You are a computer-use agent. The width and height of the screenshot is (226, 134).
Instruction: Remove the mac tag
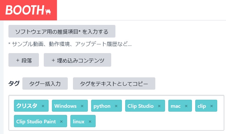coord(186,106)
